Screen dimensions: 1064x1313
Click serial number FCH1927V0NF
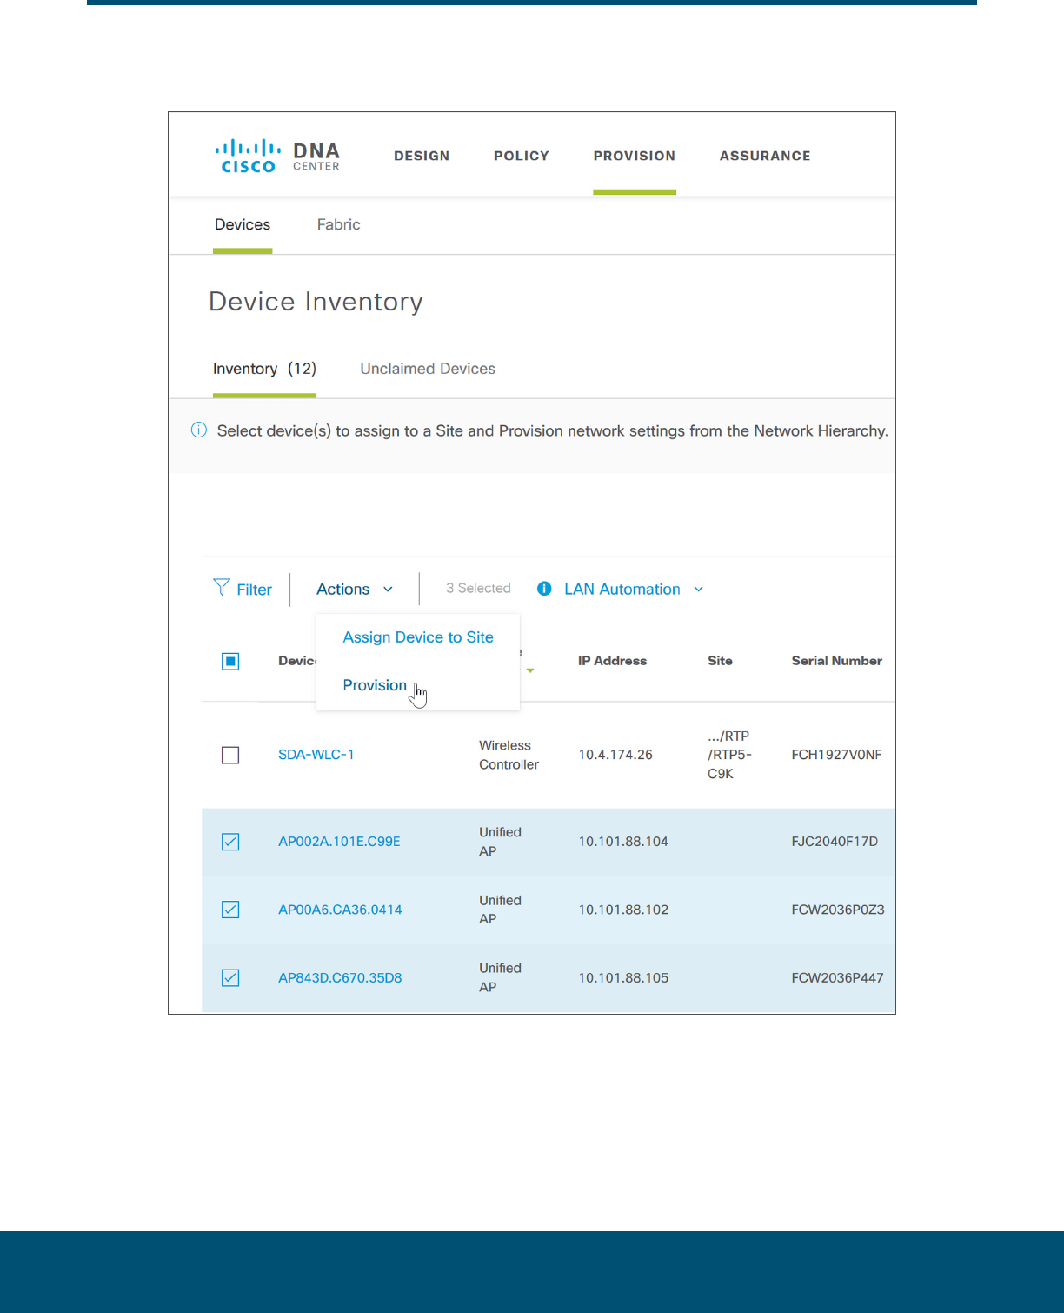[836, 755]
